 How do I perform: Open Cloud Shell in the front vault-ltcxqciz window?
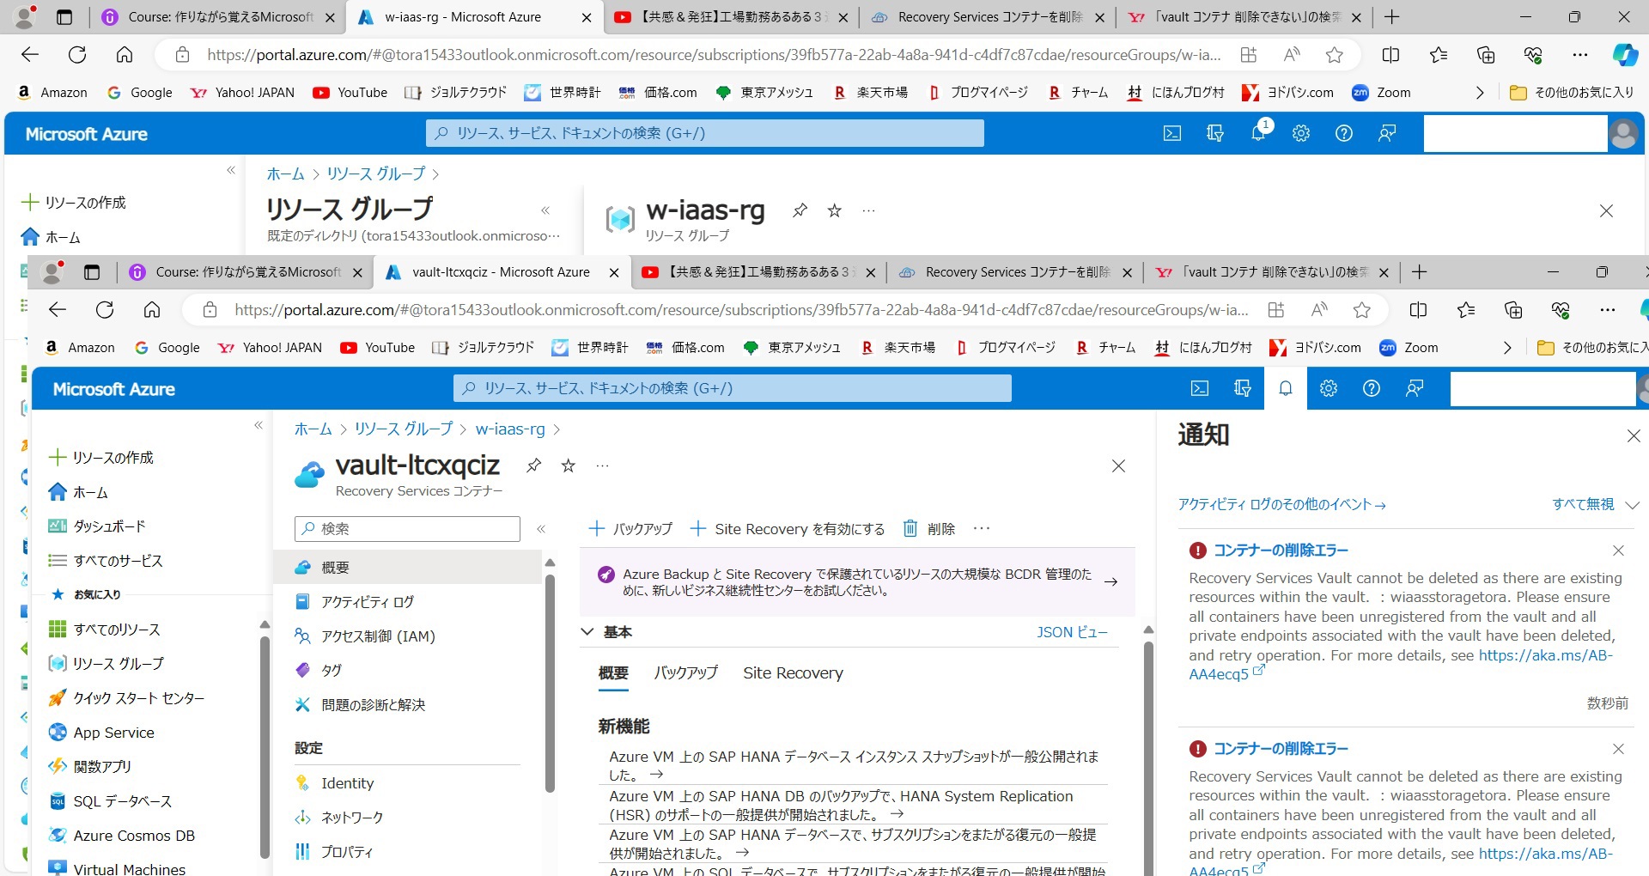click(x=1200, y=388)
